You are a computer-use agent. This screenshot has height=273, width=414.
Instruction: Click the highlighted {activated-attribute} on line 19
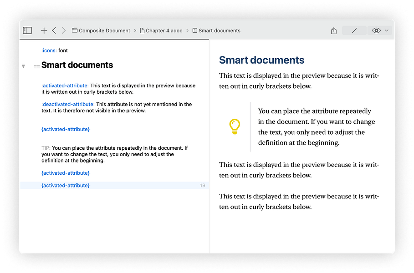click(x=66, y=186)
